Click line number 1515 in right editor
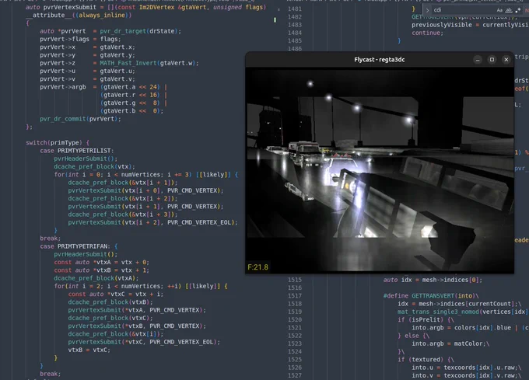Image resolution: width=529 pixels, height=380 pixels. pos(295,280)
